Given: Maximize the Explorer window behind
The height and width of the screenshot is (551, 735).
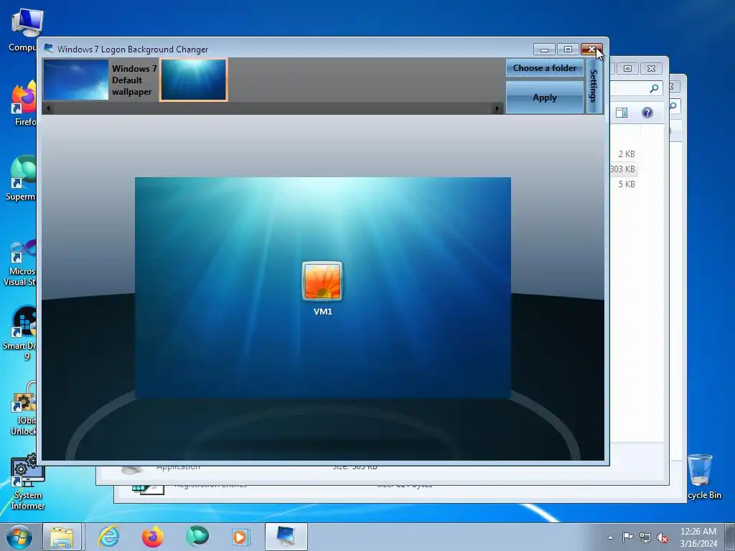Looking at the screenshot, I should [627, 68].
